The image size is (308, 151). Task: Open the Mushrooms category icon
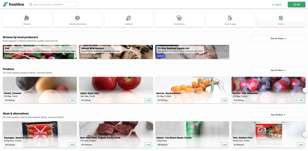coord(179,18)
